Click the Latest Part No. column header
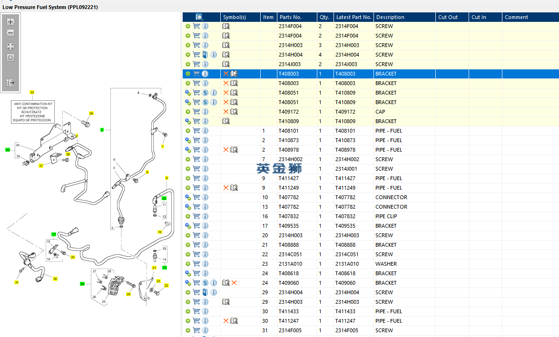 pyautogui.click(x=353, y=17)
